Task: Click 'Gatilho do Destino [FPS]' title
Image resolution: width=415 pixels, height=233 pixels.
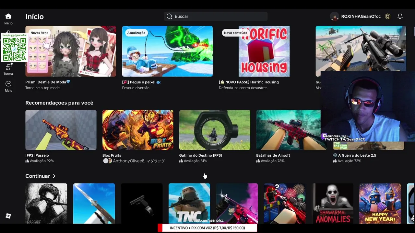Action: pos(200,155)
